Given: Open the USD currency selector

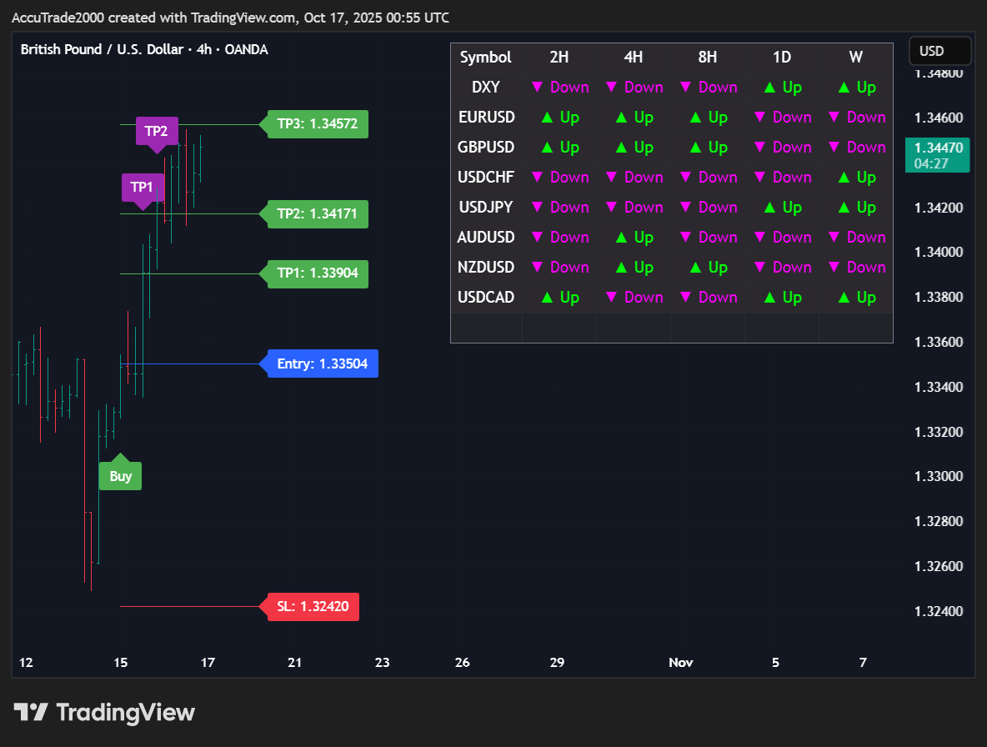Looking at the screenshot, I should click(939, 51).
